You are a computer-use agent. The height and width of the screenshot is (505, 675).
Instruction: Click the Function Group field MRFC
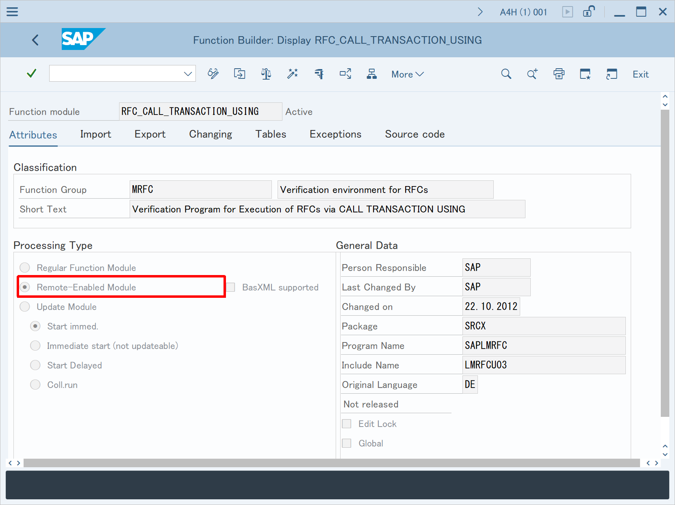tap(201, 189)
